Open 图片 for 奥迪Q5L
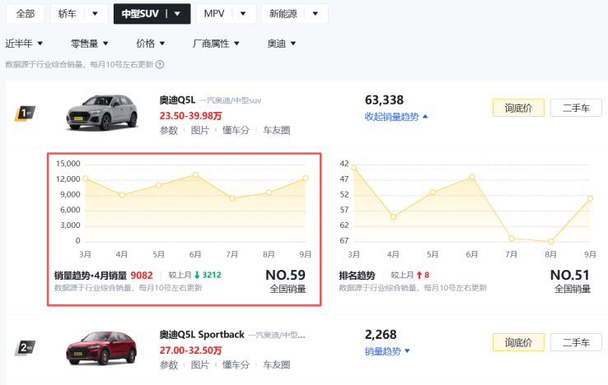 click(199, 131)
